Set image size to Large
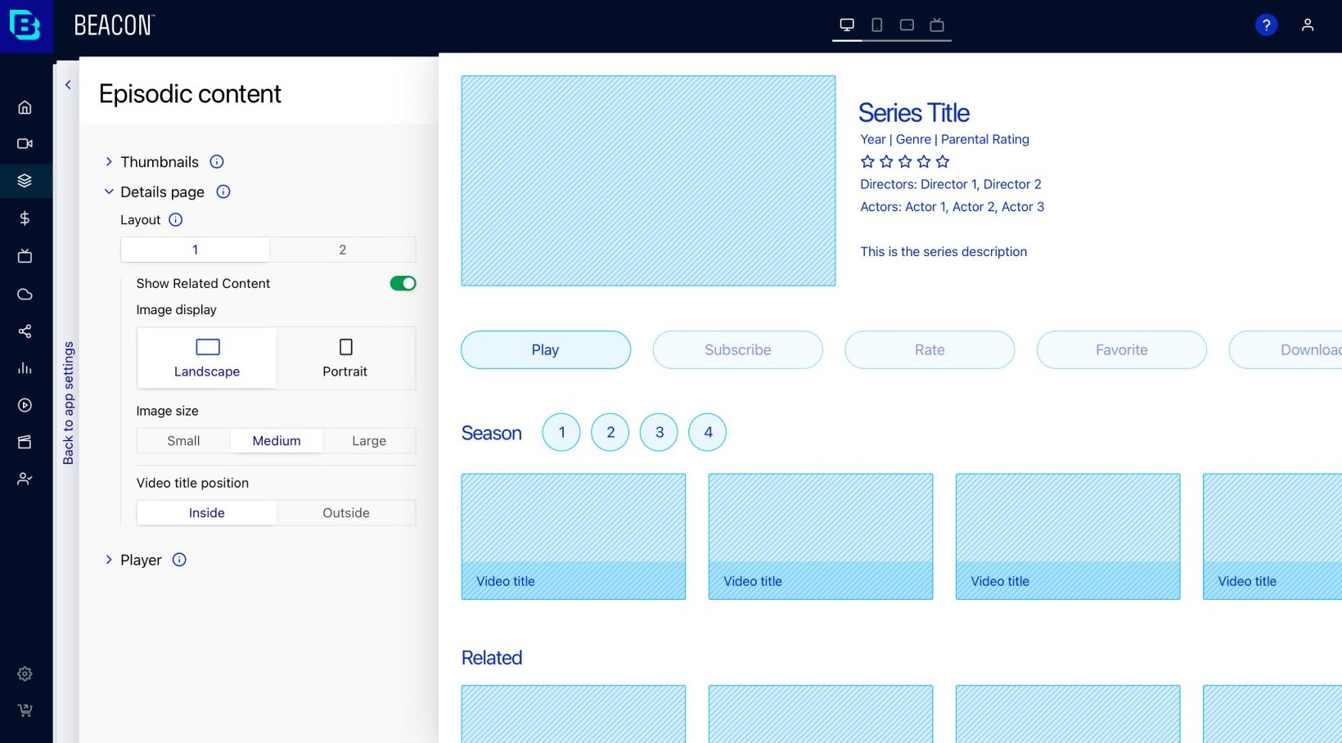The height and width of the screenshot is (743, 1342). click(x=369, y=441)
